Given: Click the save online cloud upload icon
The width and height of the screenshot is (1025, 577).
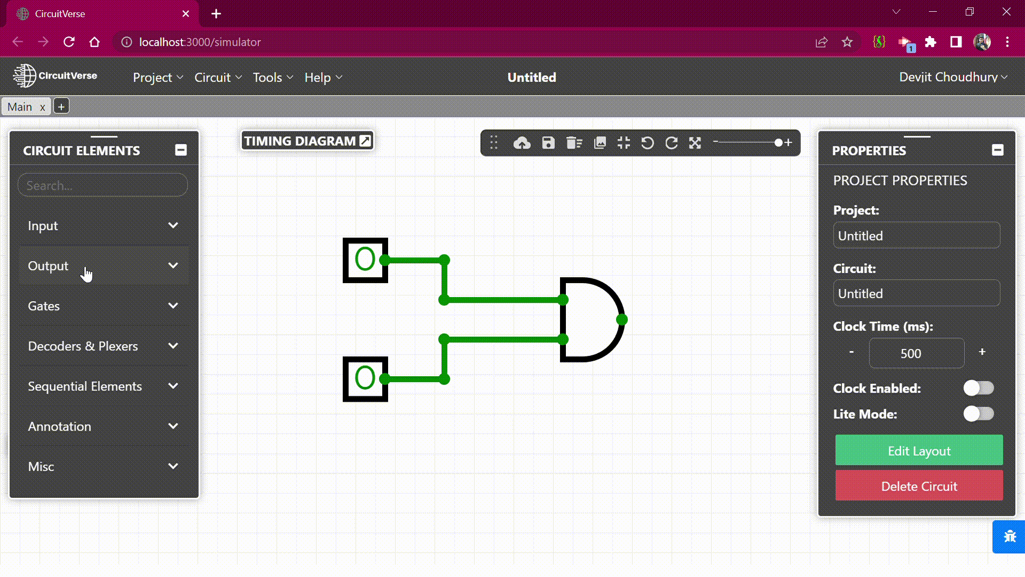Looking at the screenshot, I should point(522,143).
